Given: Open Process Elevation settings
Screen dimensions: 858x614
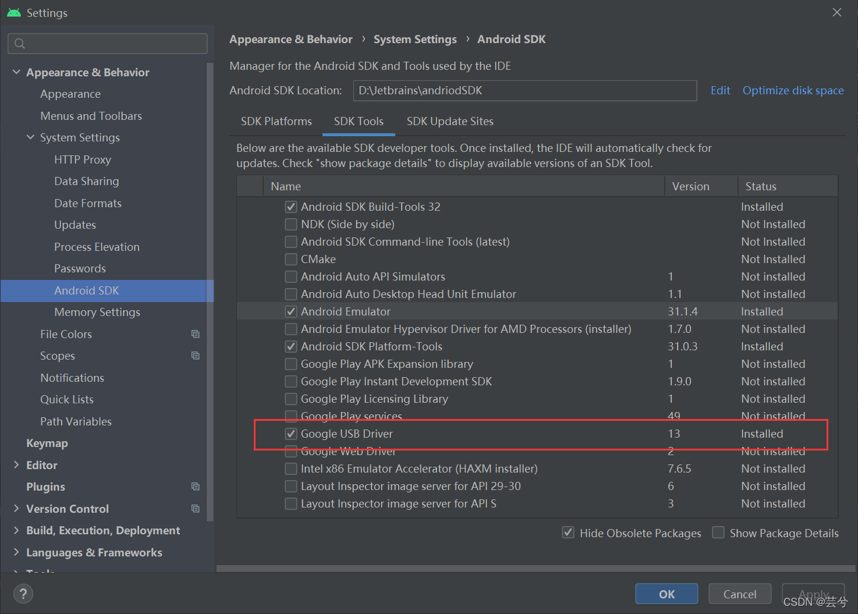Looking at the screenshot, I should pos(97,247).
